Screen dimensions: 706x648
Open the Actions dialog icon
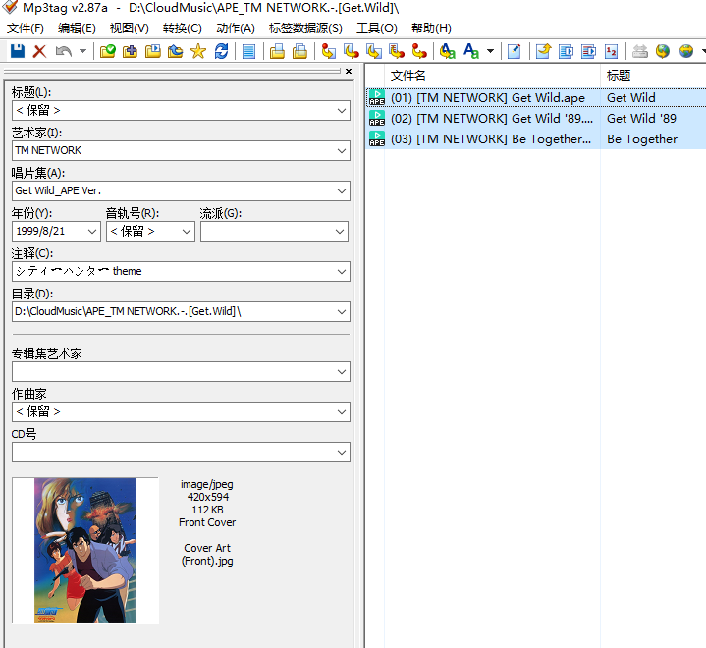448,51
